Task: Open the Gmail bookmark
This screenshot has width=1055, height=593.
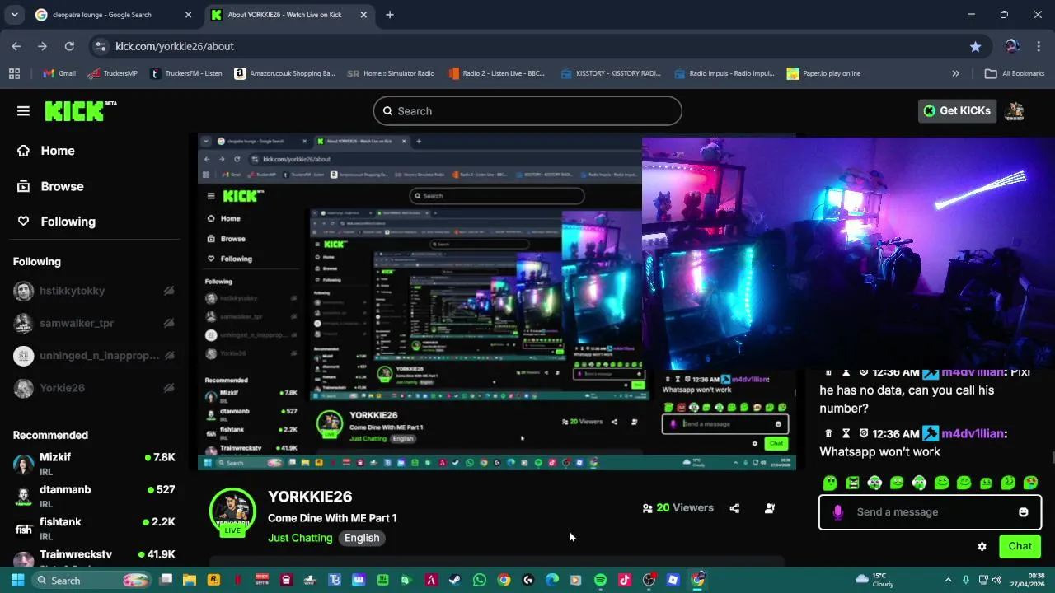Action: [59, 73]
